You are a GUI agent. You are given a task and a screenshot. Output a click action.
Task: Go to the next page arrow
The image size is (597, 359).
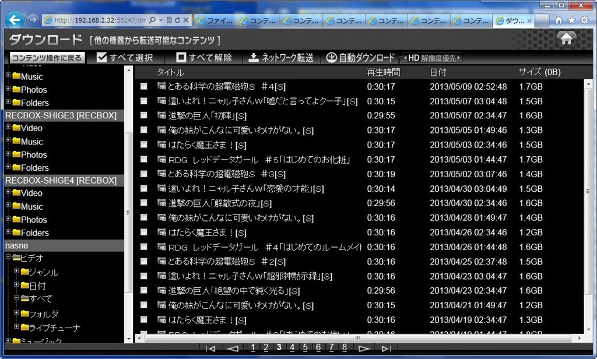[x=364, y=349]
